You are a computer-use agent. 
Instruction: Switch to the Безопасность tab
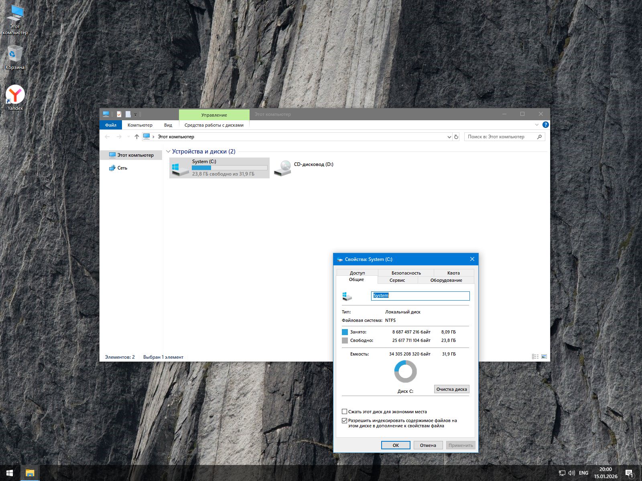pyautogui.click(x=406, y=273)
